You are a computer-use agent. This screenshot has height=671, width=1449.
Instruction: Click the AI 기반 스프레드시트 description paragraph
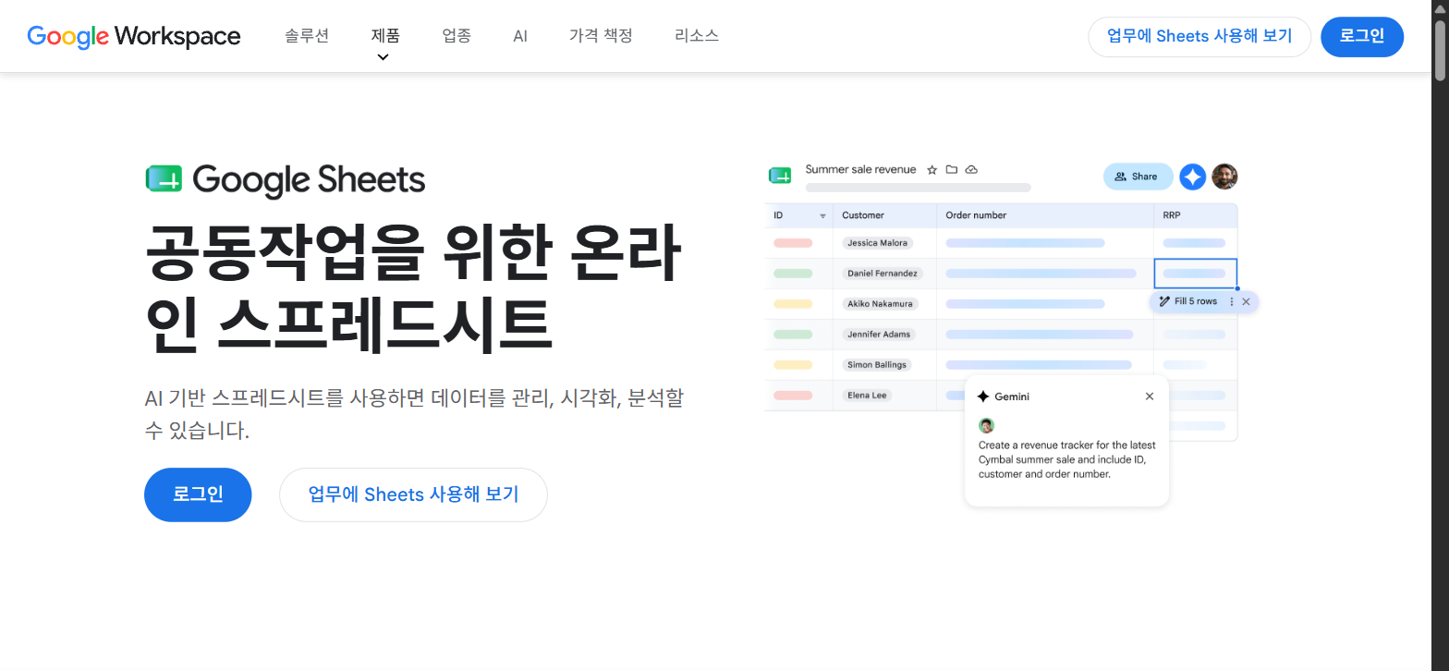pyautogui.click(x=414, y=414)
